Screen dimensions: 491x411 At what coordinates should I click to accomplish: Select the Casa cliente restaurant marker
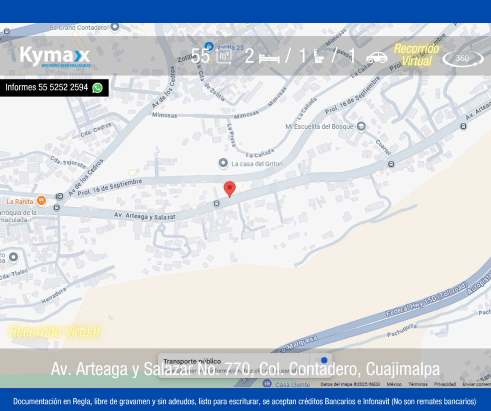coord(267,384)
